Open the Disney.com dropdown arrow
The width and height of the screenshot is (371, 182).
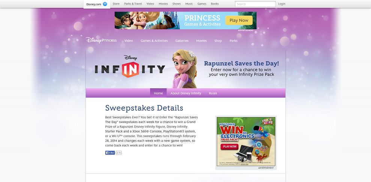click(105, 4)
